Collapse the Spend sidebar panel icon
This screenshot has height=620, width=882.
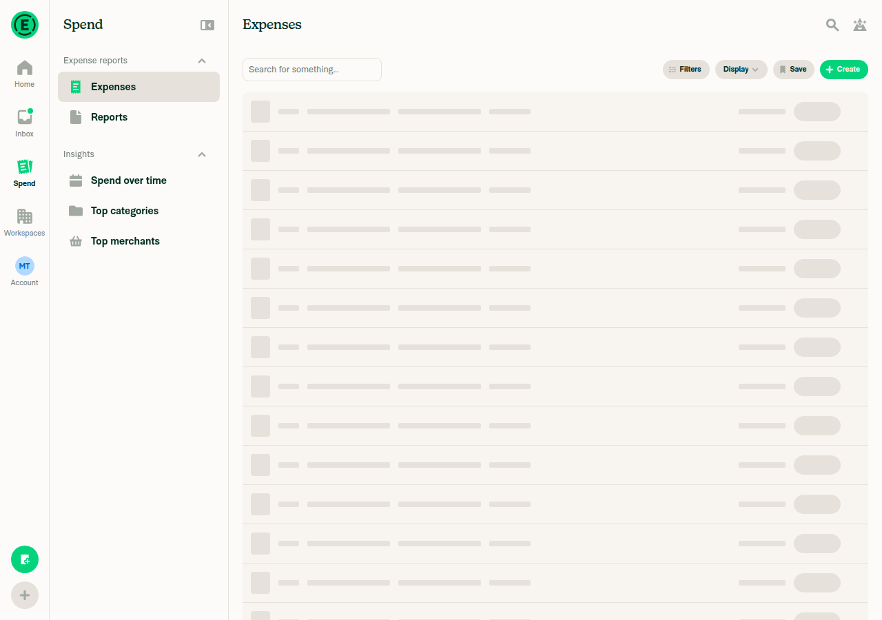click(207, 25)
